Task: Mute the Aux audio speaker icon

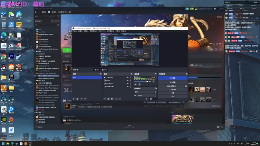Action: (149, 81)
